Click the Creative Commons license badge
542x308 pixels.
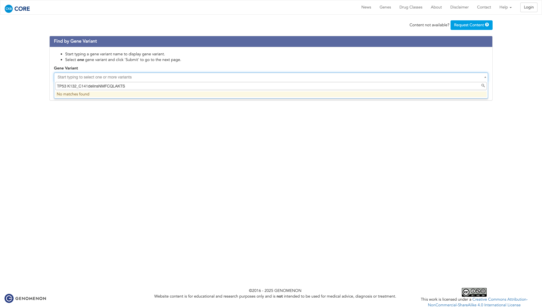[474, 292]
